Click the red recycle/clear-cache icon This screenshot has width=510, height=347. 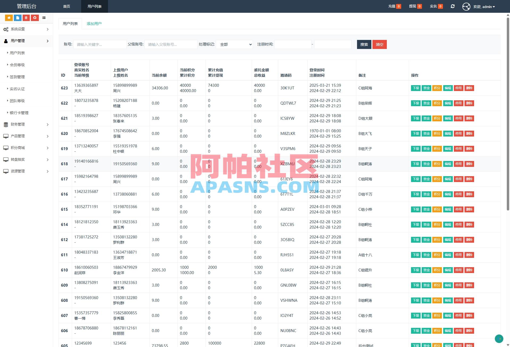pos(35,18)
